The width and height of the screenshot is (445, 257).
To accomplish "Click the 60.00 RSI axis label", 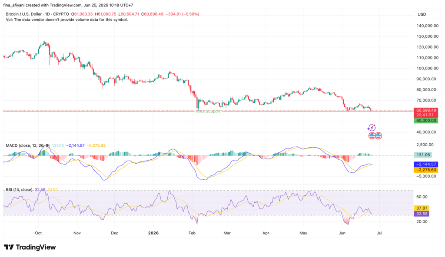I will [422, 197].
